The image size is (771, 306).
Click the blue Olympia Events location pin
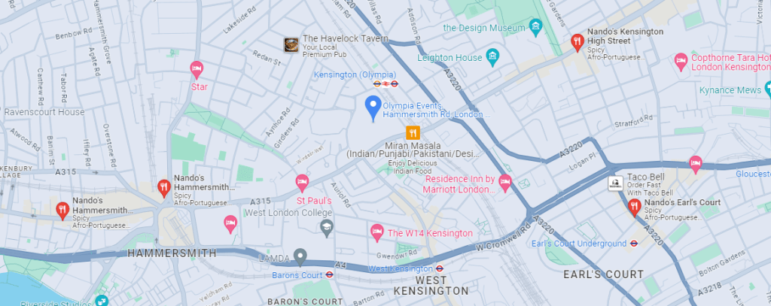(x=373, y=108)
